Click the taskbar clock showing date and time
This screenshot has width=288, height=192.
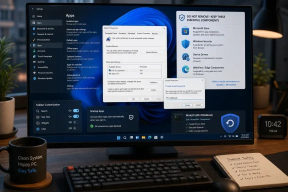pos(245,136)
